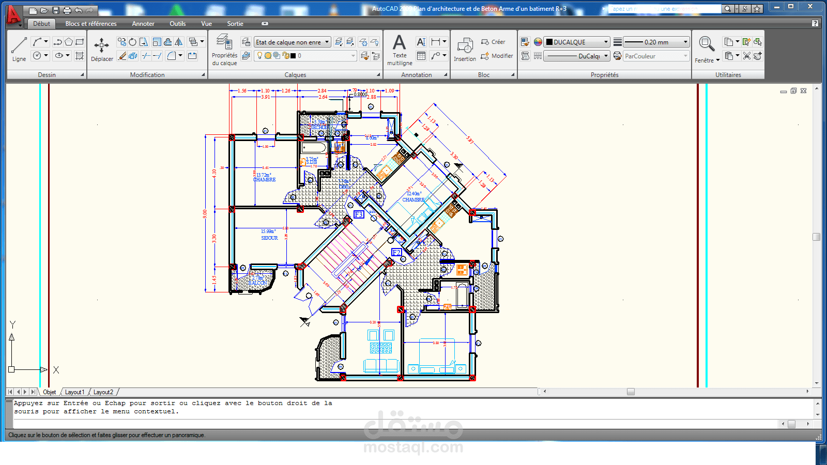The height and width of the screenshot is (465, 827).
Task: Activate the Déplacer move tool
Action: 102,49
